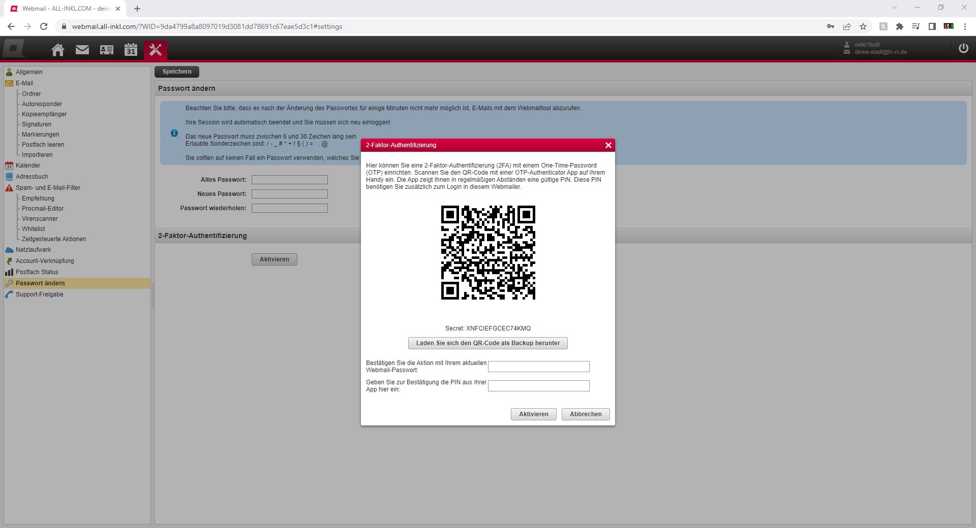Open Support-Freigabe settings

40,294
